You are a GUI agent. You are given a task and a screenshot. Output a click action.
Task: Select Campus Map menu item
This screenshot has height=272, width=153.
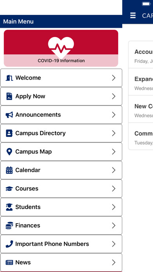click(x=61, y=152)
